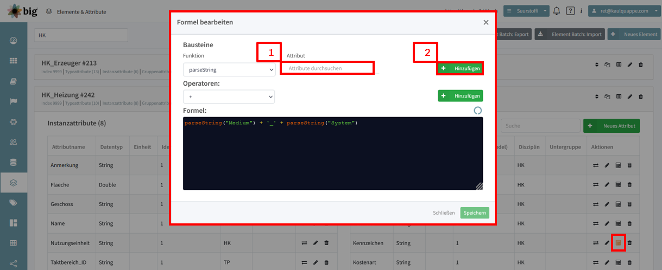Delete the Kennzeichen attribute
This screenshot has width=662, height=270.
pos(630,243)
